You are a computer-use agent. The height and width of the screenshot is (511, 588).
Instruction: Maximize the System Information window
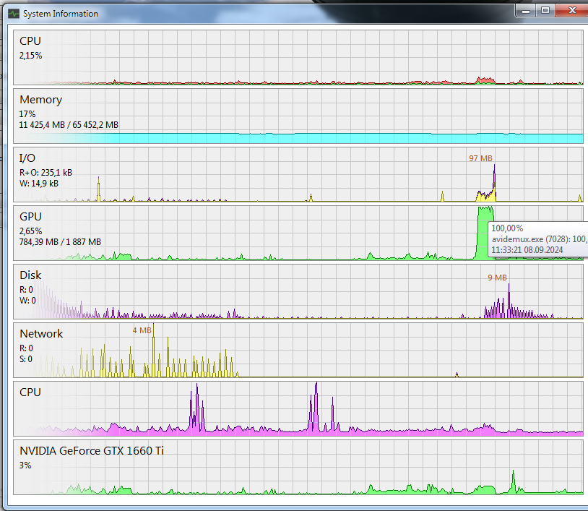545,11
